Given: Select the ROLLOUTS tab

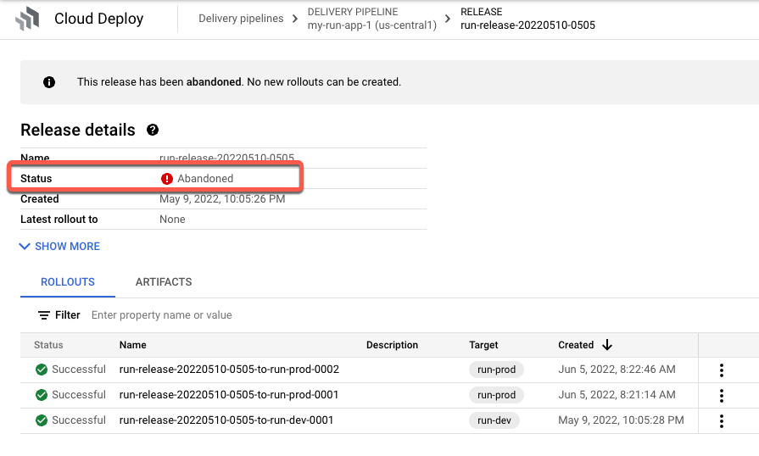Looking at the screenshot, I should click(x=68, y=282).
